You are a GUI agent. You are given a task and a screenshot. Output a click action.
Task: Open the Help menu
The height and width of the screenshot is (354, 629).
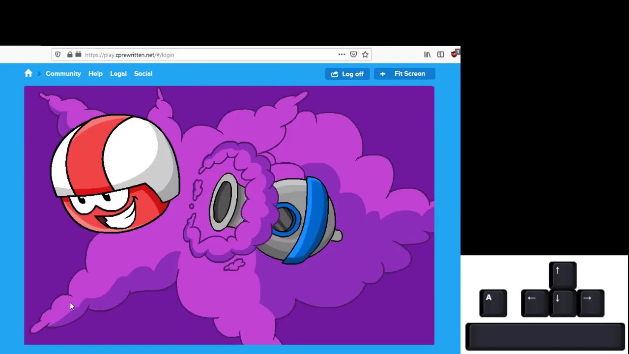95,74
